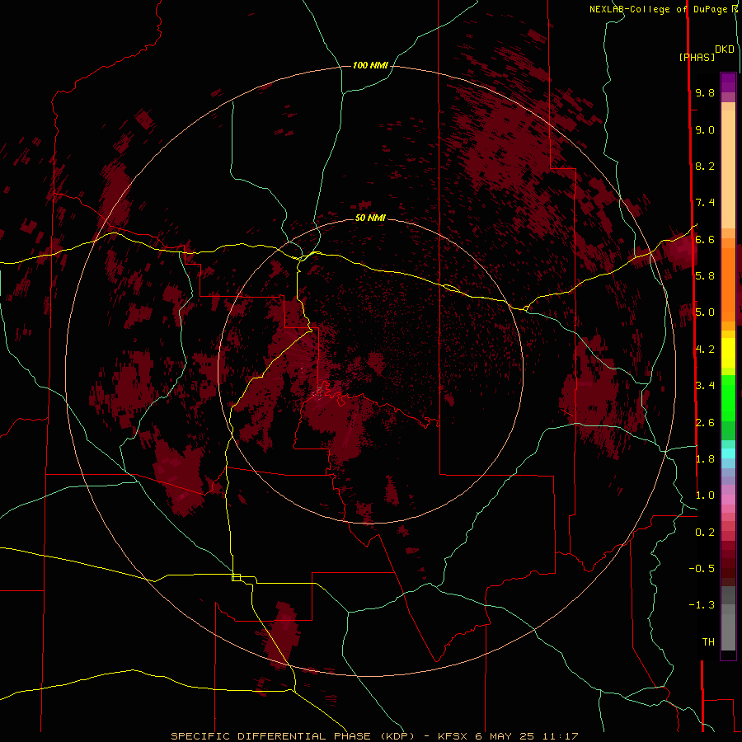Select the bright orange band of the color scale

tap(728, 284)
